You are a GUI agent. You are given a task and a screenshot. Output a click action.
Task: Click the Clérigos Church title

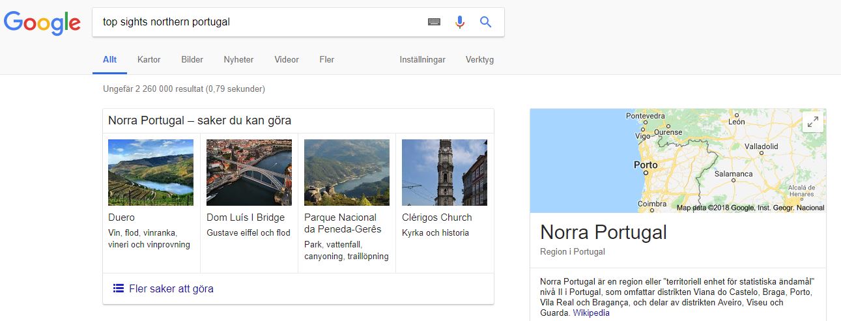pos(437,217)
